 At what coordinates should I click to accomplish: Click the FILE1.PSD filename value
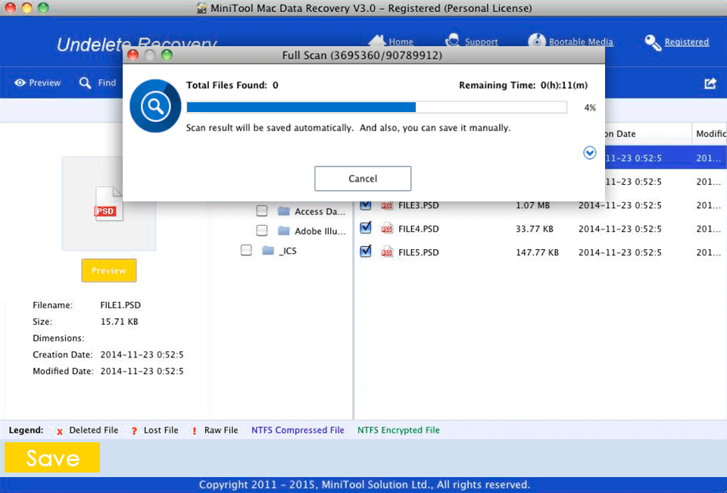tap(120, 305)
